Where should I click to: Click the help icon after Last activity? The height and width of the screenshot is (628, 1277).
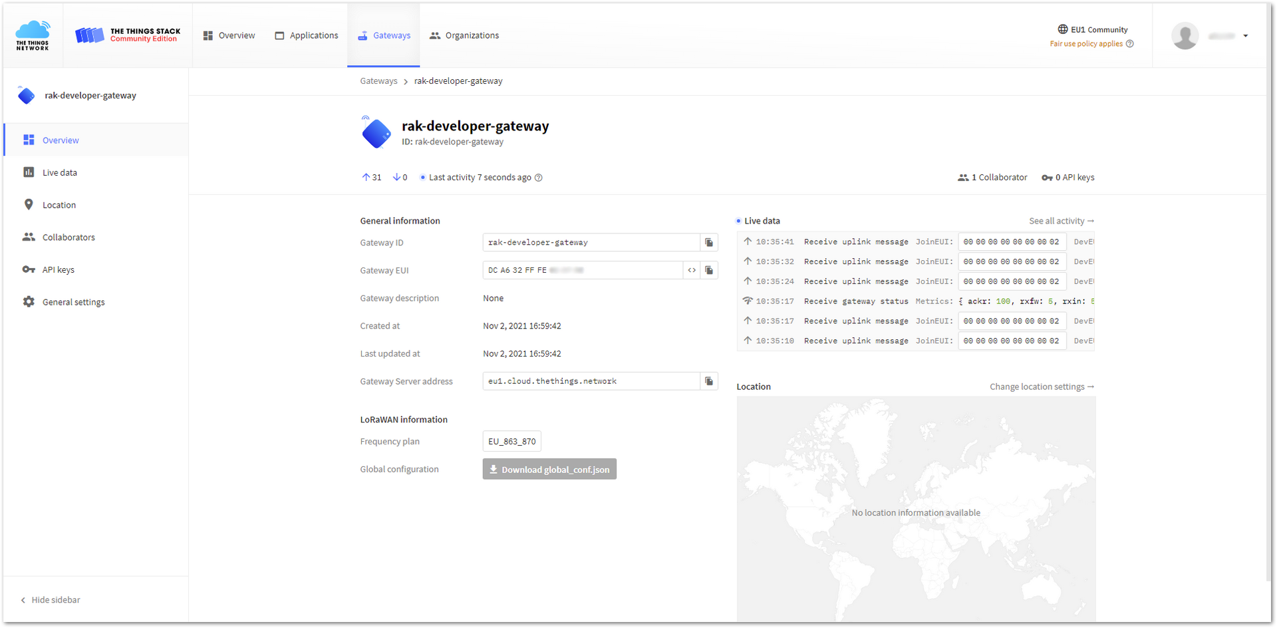pyautogui.click(x=539, y=178)
